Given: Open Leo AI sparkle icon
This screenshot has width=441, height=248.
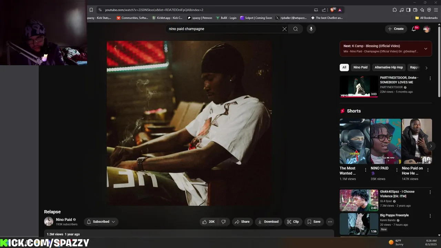Looking at the screenshot, I should click(x=422, y=10).
